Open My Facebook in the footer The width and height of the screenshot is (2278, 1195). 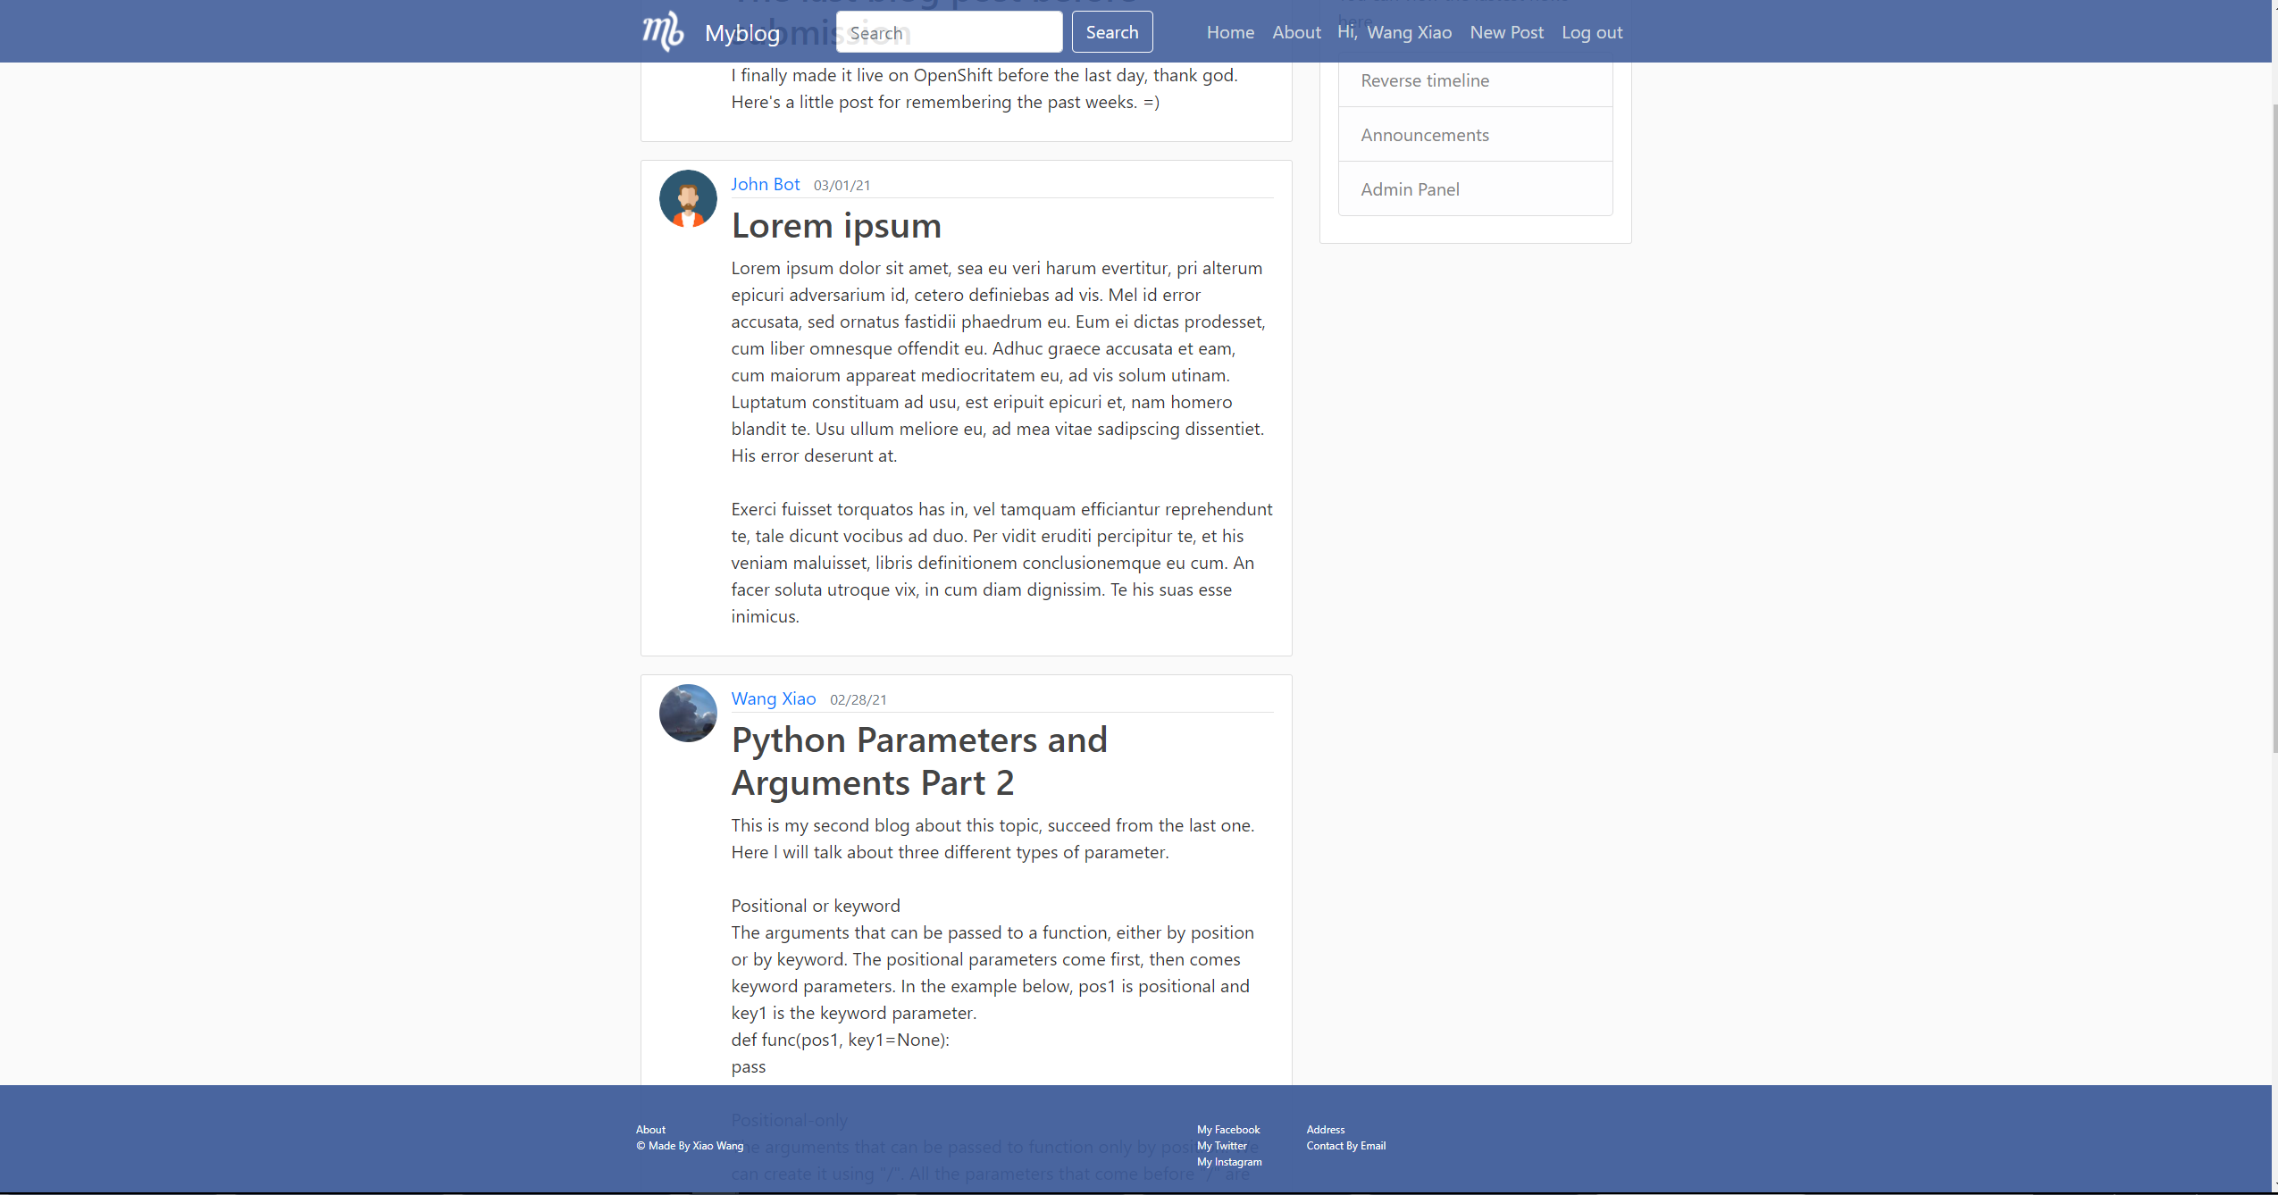click(1227, 1129)
